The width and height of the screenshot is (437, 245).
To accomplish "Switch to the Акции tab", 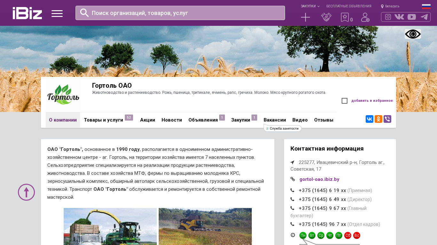I will click(147, 120).
